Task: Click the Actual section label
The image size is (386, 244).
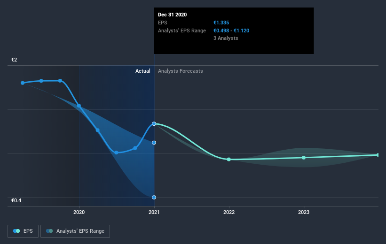Action: click(x=143, y=71)
